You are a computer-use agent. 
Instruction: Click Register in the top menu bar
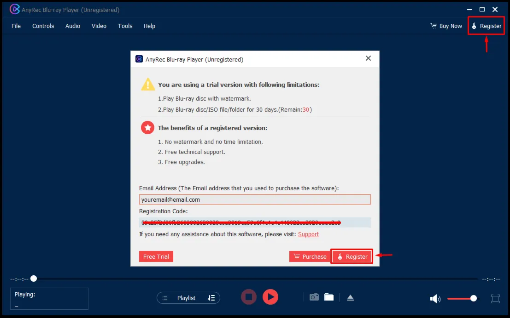tap(487, 26)
